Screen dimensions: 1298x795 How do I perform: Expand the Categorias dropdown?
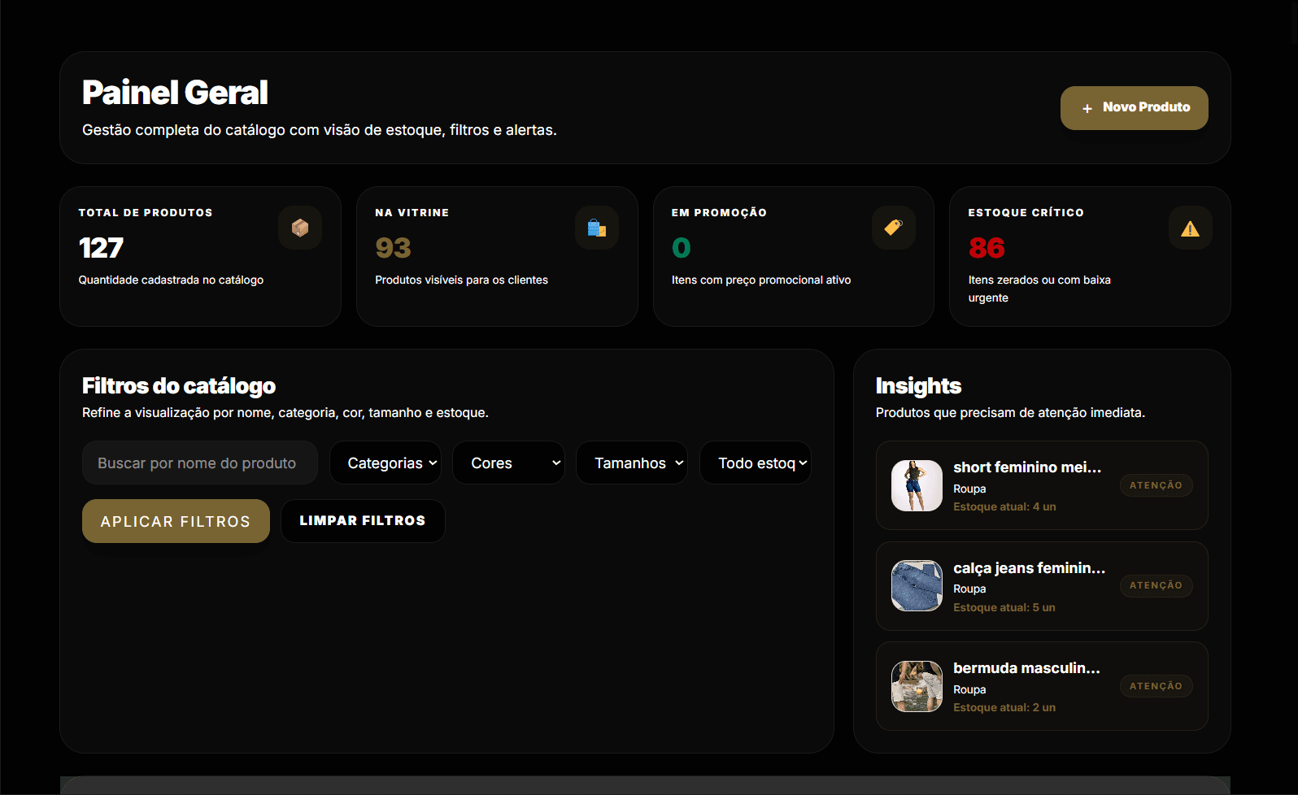(x=385, y=463)
